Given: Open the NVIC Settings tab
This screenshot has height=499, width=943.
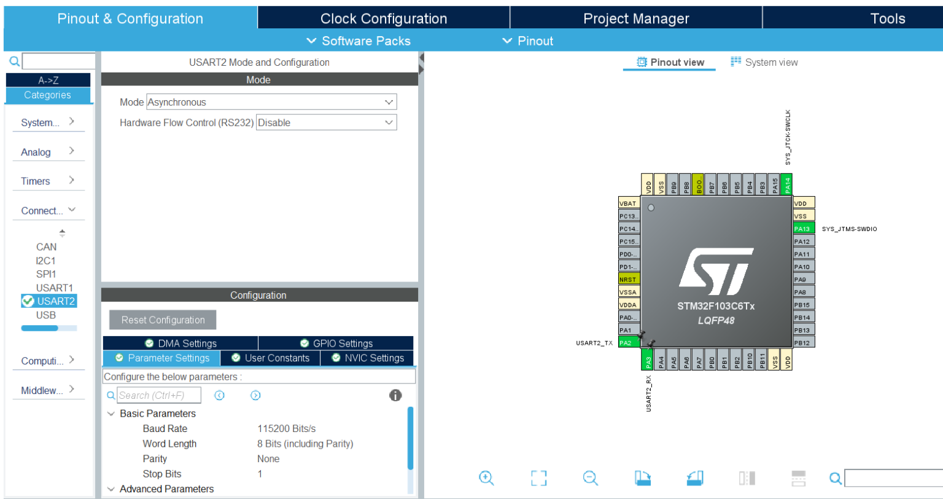Looking at the screenshot, I should (x=367, y=358).
